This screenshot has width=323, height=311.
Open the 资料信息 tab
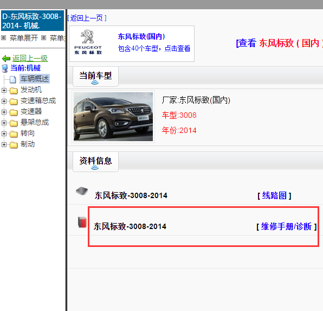tap(95, 162)
